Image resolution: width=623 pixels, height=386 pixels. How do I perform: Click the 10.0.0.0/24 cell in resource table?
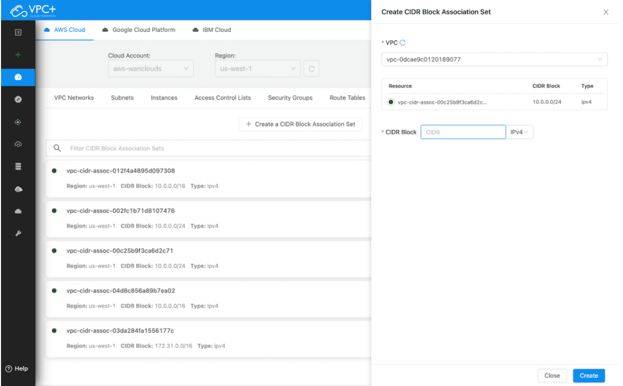547,102
